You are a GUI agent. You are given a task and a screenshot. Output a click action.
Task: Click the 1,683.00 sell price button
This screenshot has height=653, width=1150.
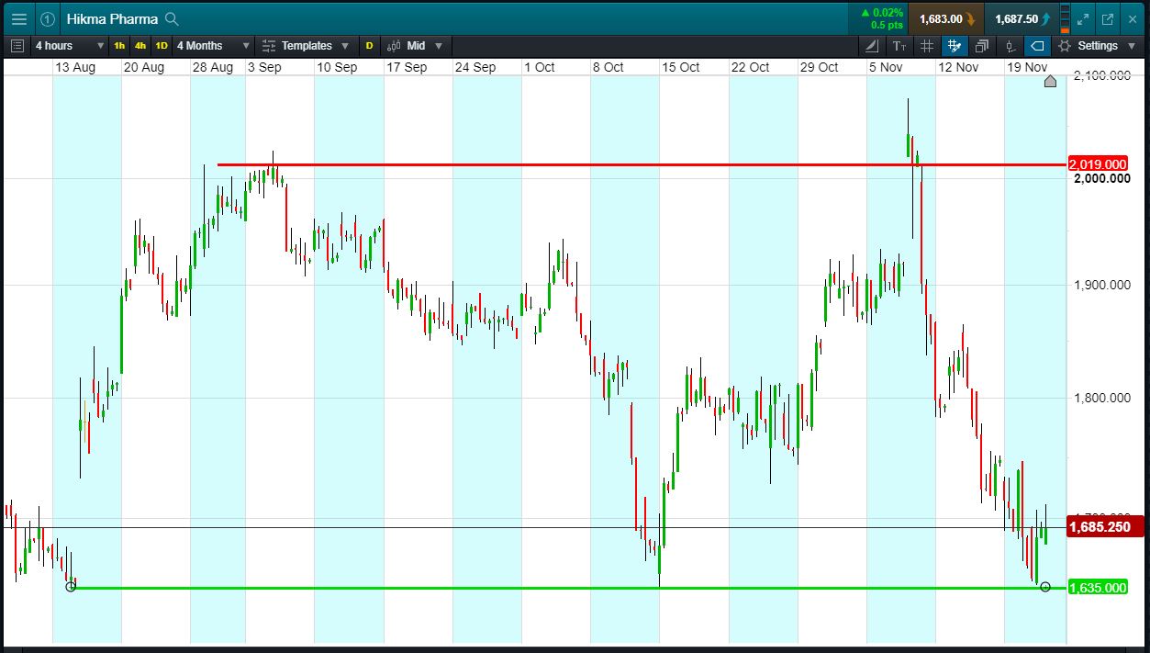coord(946,18)
